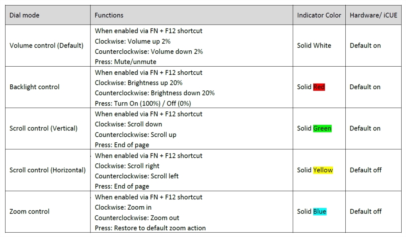Screen dimensions: 406x237
Task: Select the "Zoom control" cell
Action: 30,212
